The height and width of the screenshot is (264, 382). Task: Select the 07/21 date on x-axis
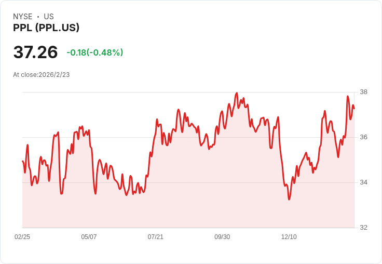(156, 237)
